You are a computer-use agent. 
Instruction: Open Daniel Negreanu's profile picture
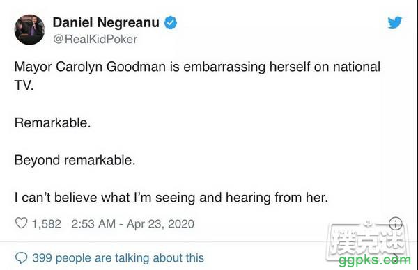pos(29,29)
